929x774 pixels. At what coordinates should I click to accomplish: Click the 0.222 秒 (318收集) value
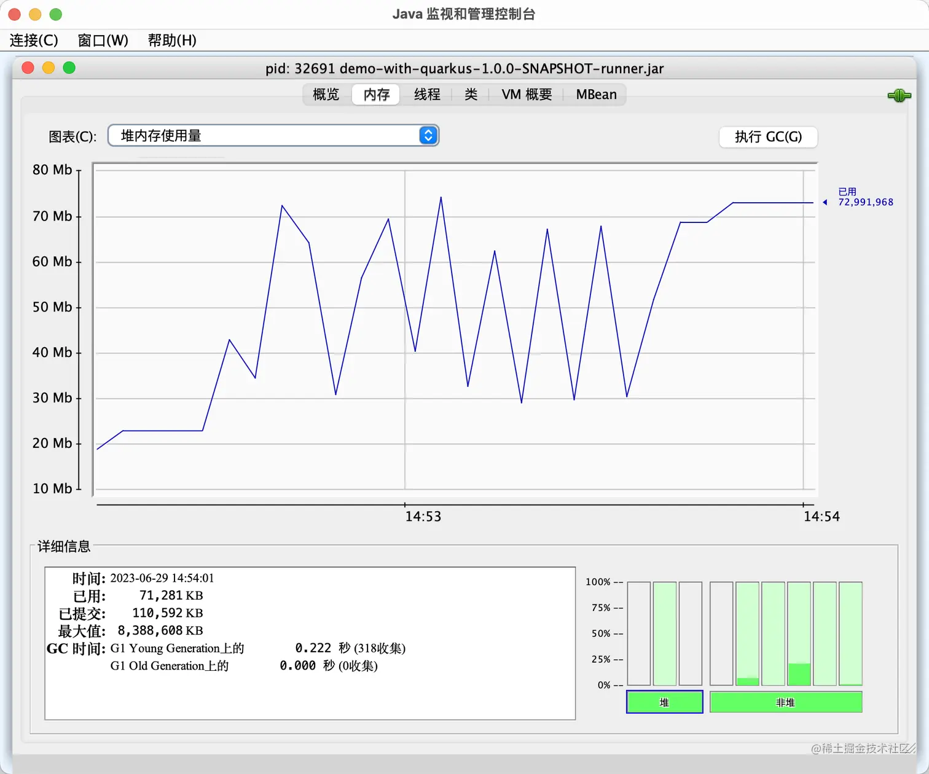(350, 648)
